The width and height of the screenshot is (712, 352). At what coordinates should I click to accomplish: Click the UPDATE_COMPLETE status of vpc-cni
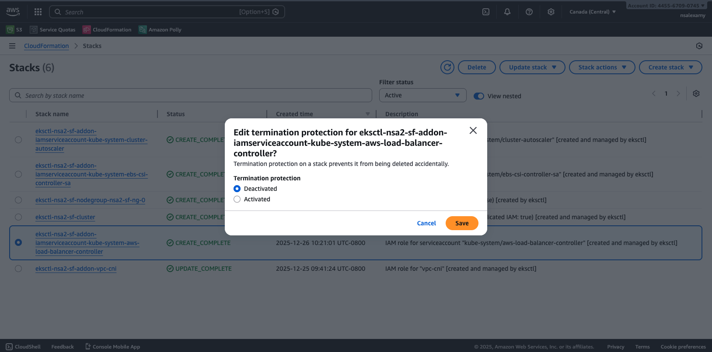point(199,269)
